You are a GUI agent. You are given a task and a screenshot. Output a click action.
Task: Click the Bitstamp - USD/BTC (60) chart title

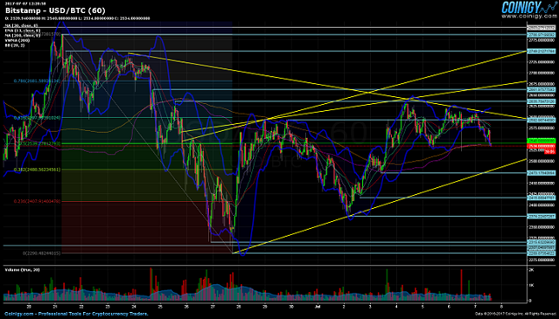point(55,10)
